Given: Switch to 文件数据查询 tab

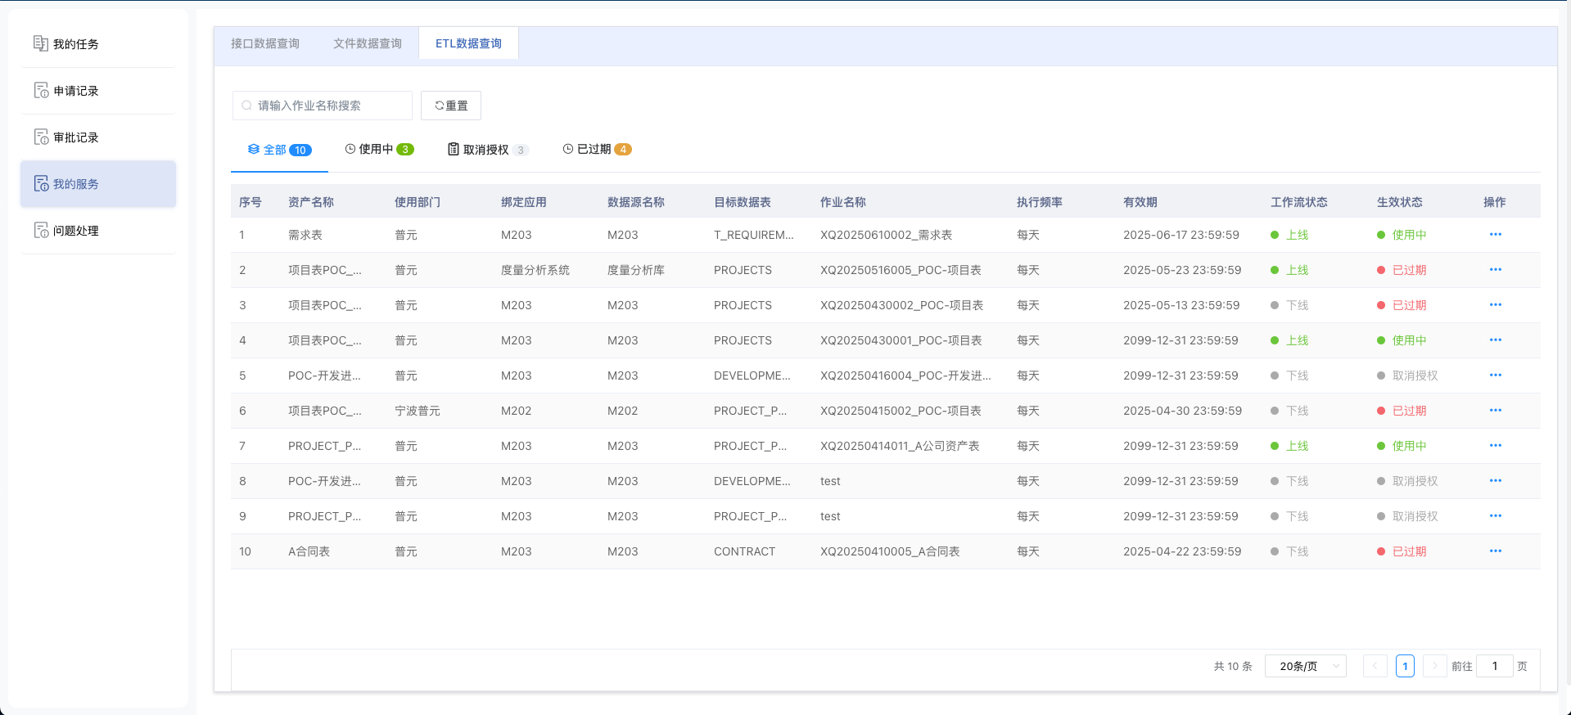Looking at the screenshot, I should (x=367, y=43).
